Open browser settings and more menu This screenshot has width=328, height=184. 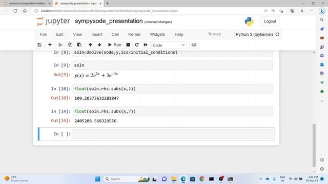tap(312, 11)
